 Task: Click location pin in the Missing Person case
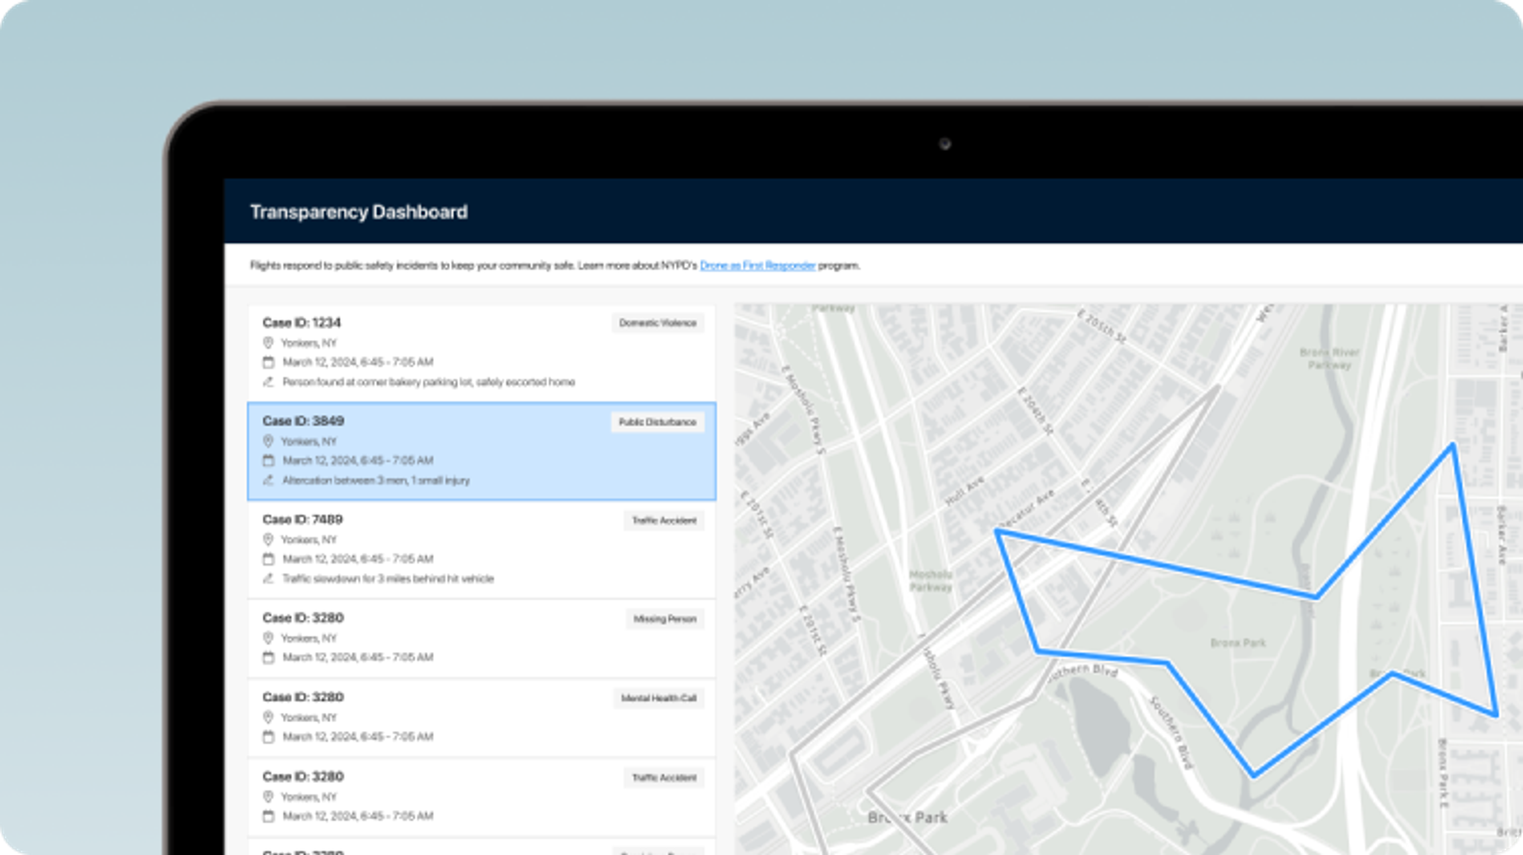point(268,638)
